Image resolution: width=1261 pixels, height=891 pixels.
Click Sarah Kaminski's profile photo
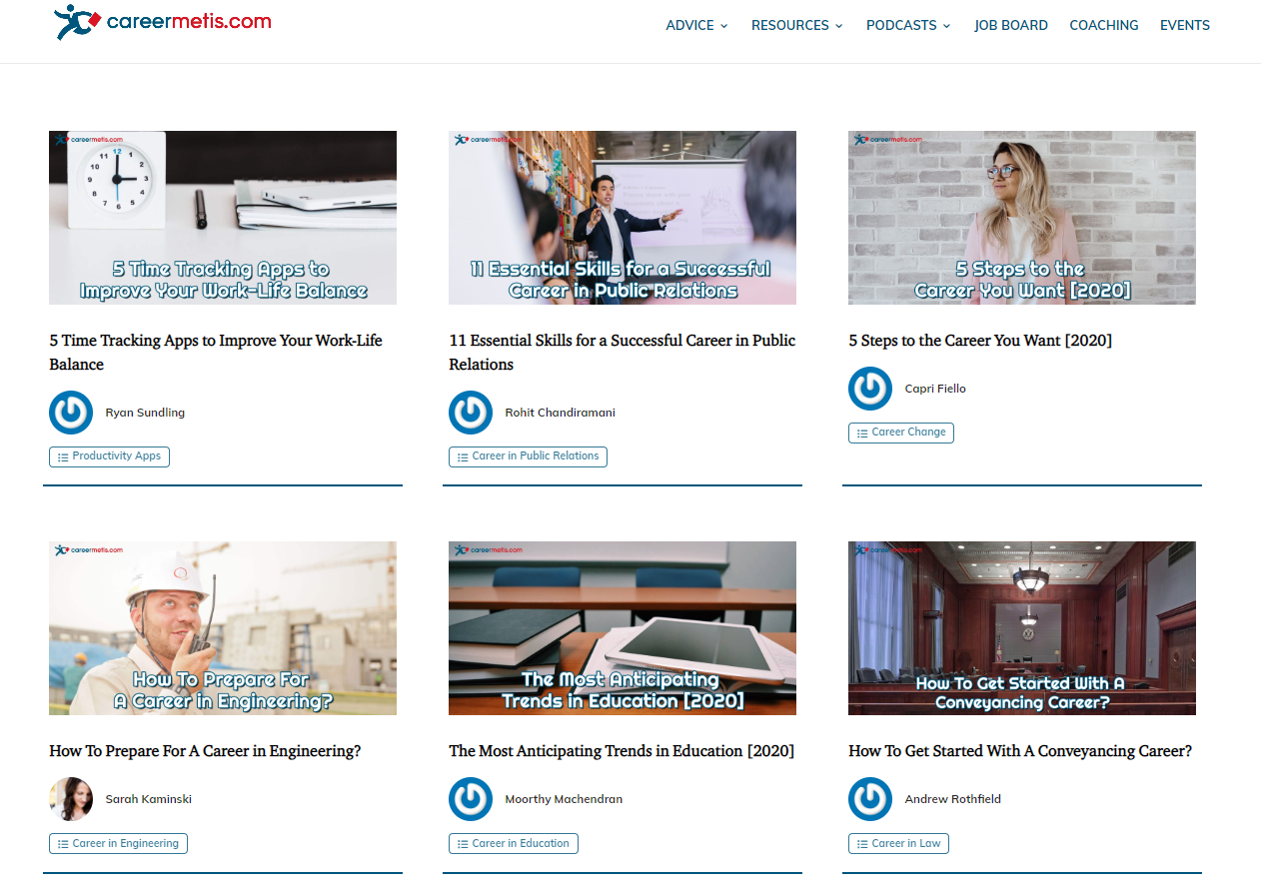click(x=71, y=799)
